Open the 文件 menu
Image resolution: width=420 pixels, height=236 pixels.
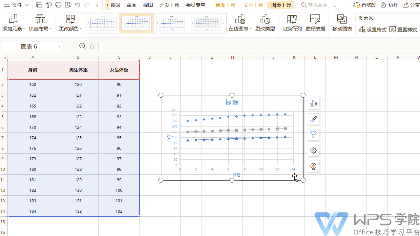17,5
